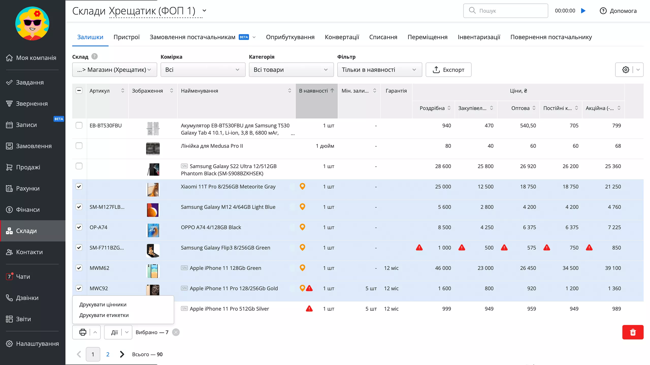Toggle the select-all header checkbox
The width and height of the screenshot is (650, 365).
coord(79,90)
